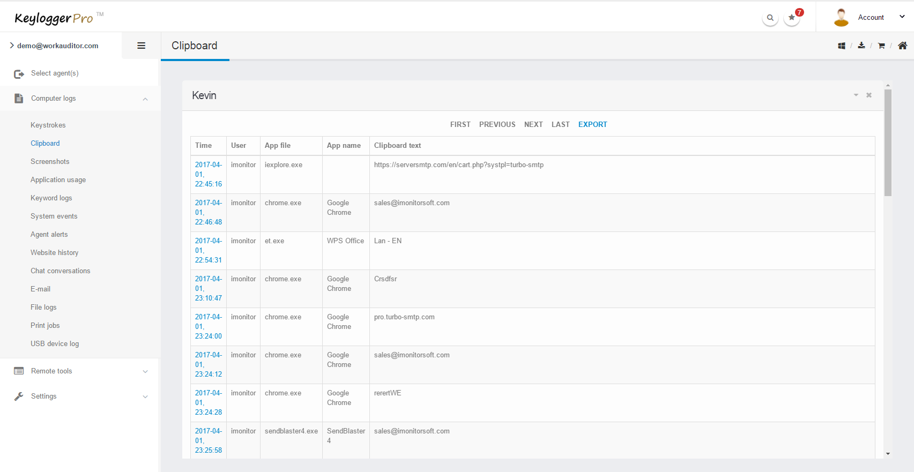Click the search magnifier icon
This screenshot has height=472, width=914.
tap(770, 18)
